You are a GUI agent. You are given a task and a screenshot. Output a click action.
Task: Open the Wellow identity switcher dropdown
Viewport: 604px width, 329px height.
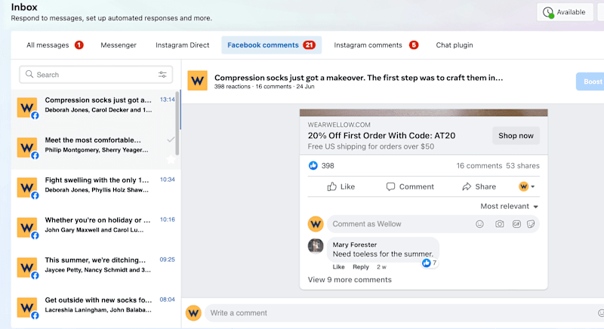526,186
